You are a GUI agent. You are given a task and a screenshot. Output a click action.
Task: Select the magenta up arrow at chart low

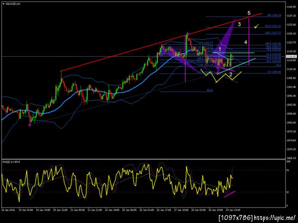(x=30, y=125)
